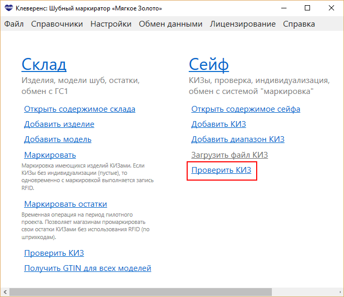Open Открыть содержимое сейфа link
The width and height of the screenshot is (344, 297).
point(246,109)
